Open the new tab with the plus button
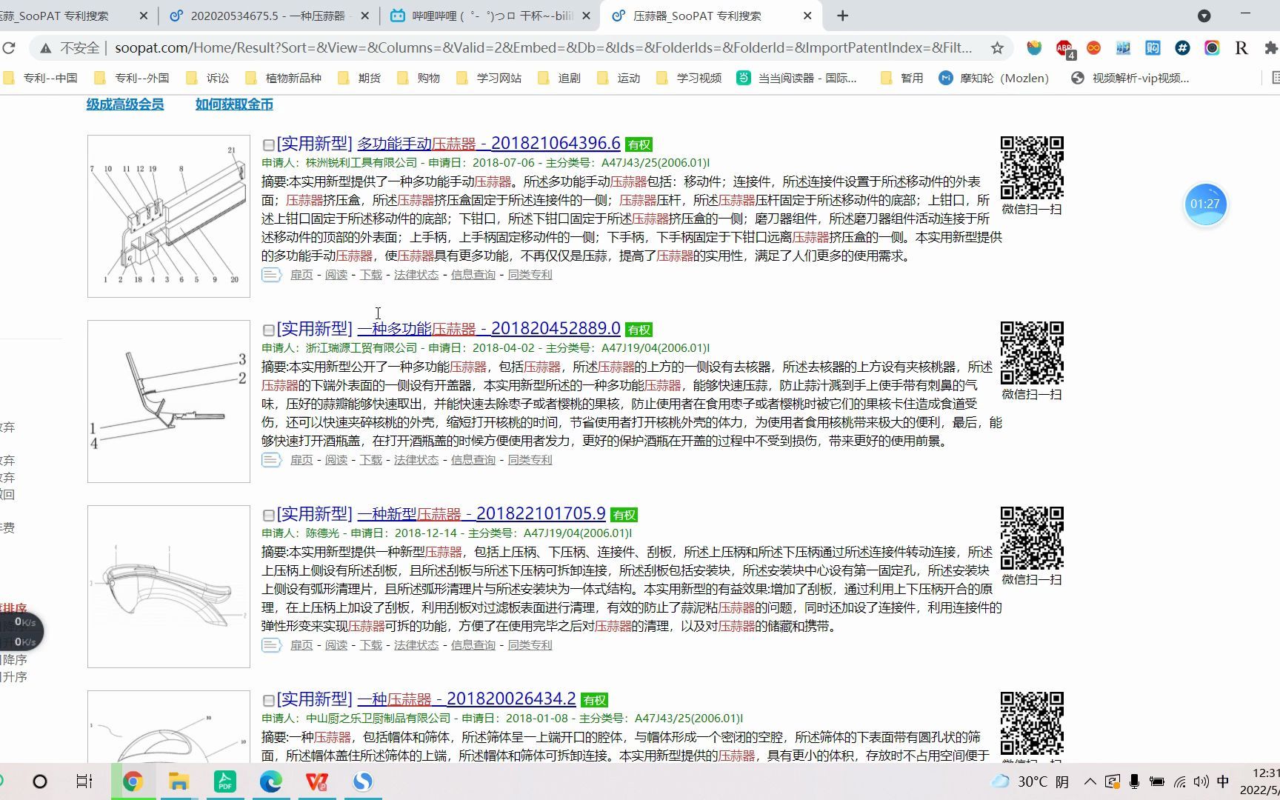Image resolution: width=1280 pixels, height=800 pixels. [842, 16]
